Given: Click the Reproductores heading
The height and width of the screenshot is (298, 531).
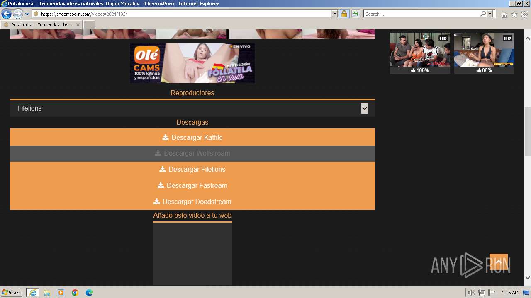Looking at the screenshot, I should [192, 93].
